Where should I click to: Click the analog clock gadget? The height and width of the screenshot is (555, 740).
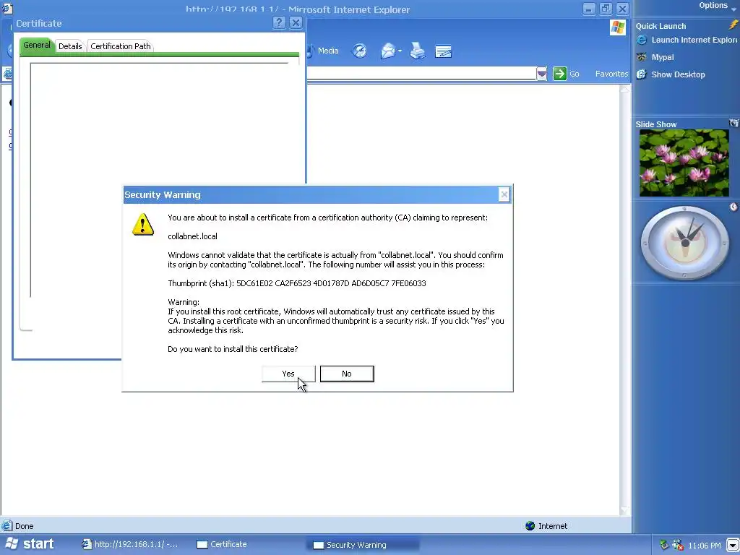(685, 243)
